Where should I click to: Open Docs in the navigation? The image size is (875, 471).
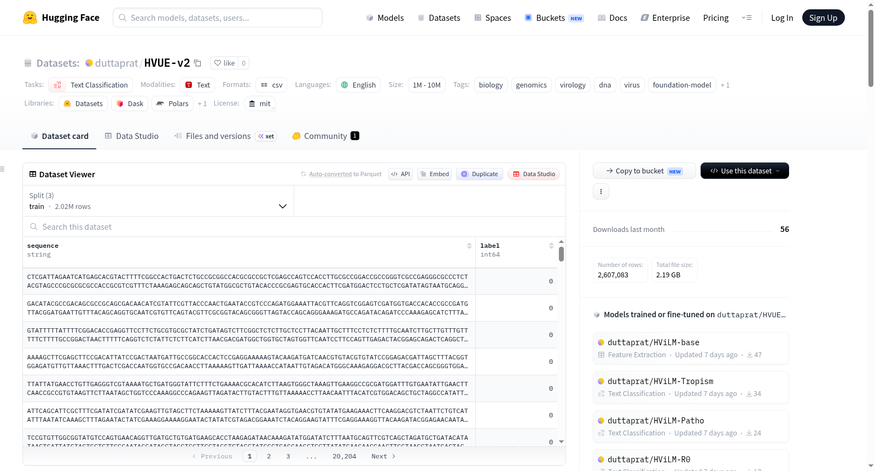[612, 18]
